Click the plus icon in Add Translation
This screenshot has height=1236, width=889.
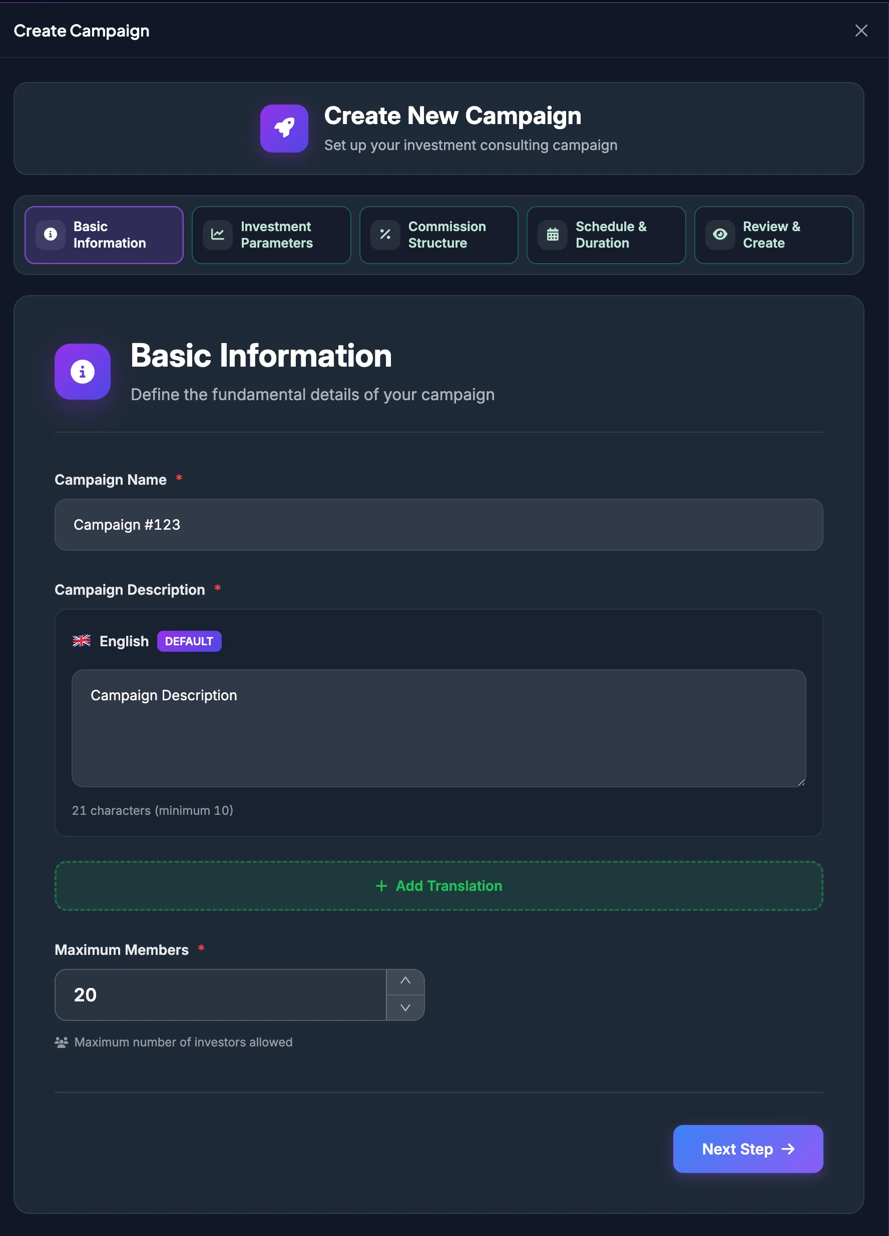pyautogui.click(x=381, y=886)
